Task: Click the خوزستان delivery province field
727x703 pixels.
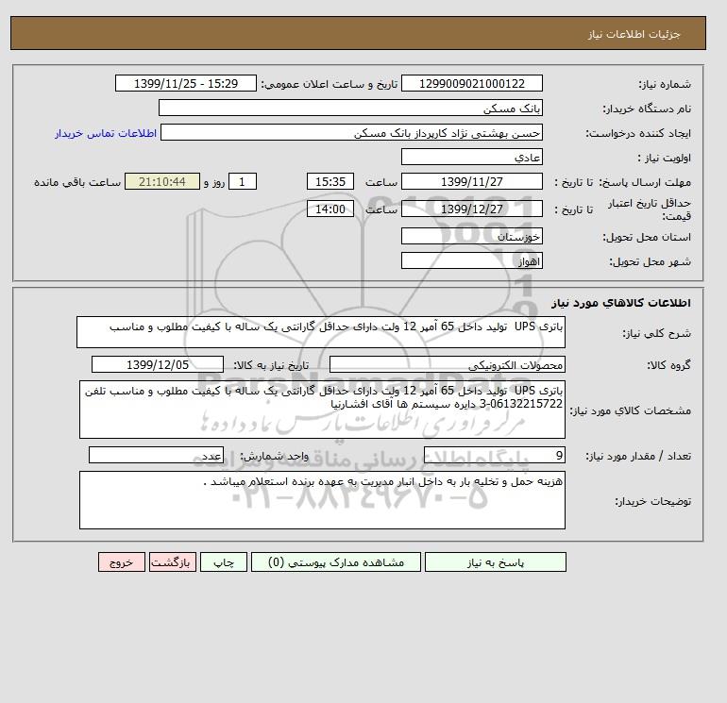Action: tap(471, 236)
